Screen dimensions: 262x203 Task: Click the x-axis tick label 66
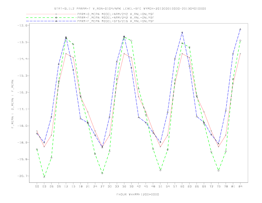click(x=197, y=186)
